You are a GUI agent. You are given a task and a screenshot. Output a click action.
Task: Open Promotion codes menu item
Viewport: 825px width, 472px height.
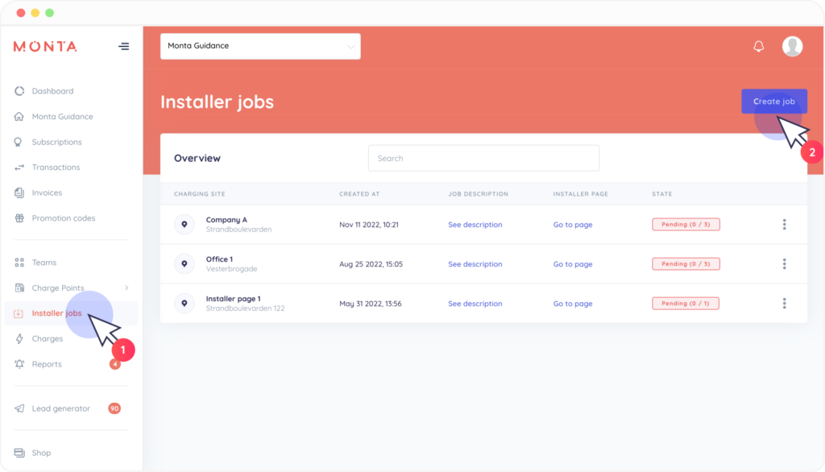pos(64,217)
